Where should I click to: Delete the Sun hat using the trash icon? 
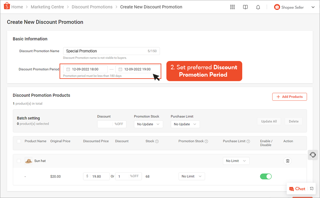point(287,161)
